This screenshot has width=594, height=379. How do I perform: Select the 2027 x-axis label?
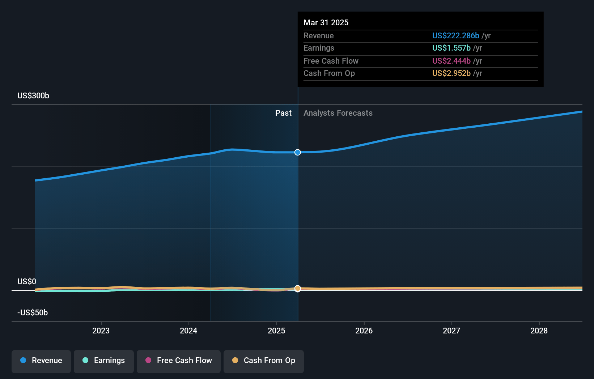451,331
